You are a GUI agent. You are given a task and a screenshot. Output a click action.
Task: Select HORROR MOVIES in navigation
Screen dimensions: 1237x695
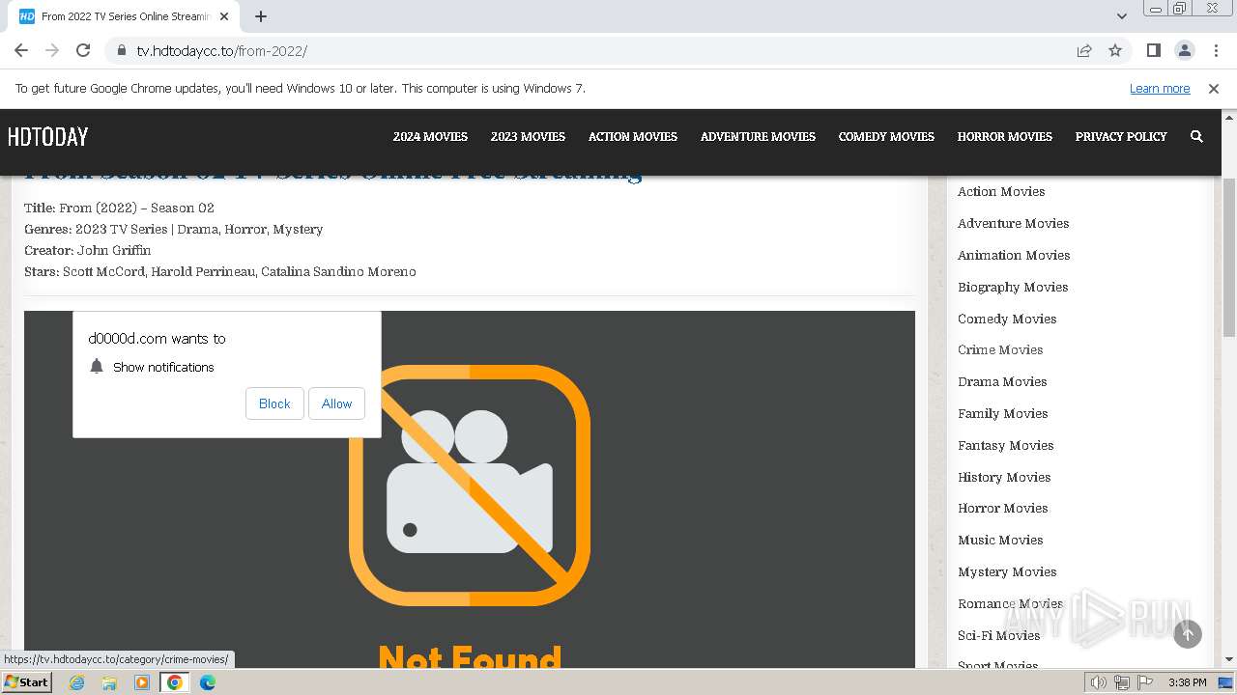point(1004,137)
